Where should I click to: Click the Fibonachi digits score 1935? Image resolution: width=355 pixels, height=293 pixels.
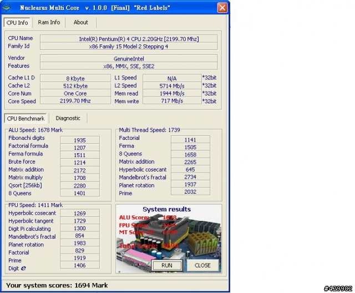80,140
